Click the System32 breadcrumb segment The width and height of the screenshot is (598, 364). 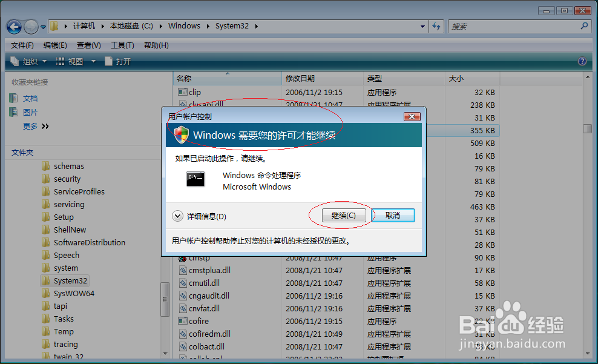pos(232,26)
